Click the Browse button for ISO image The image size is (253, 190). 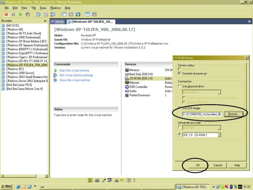click(x=233, y=114)
